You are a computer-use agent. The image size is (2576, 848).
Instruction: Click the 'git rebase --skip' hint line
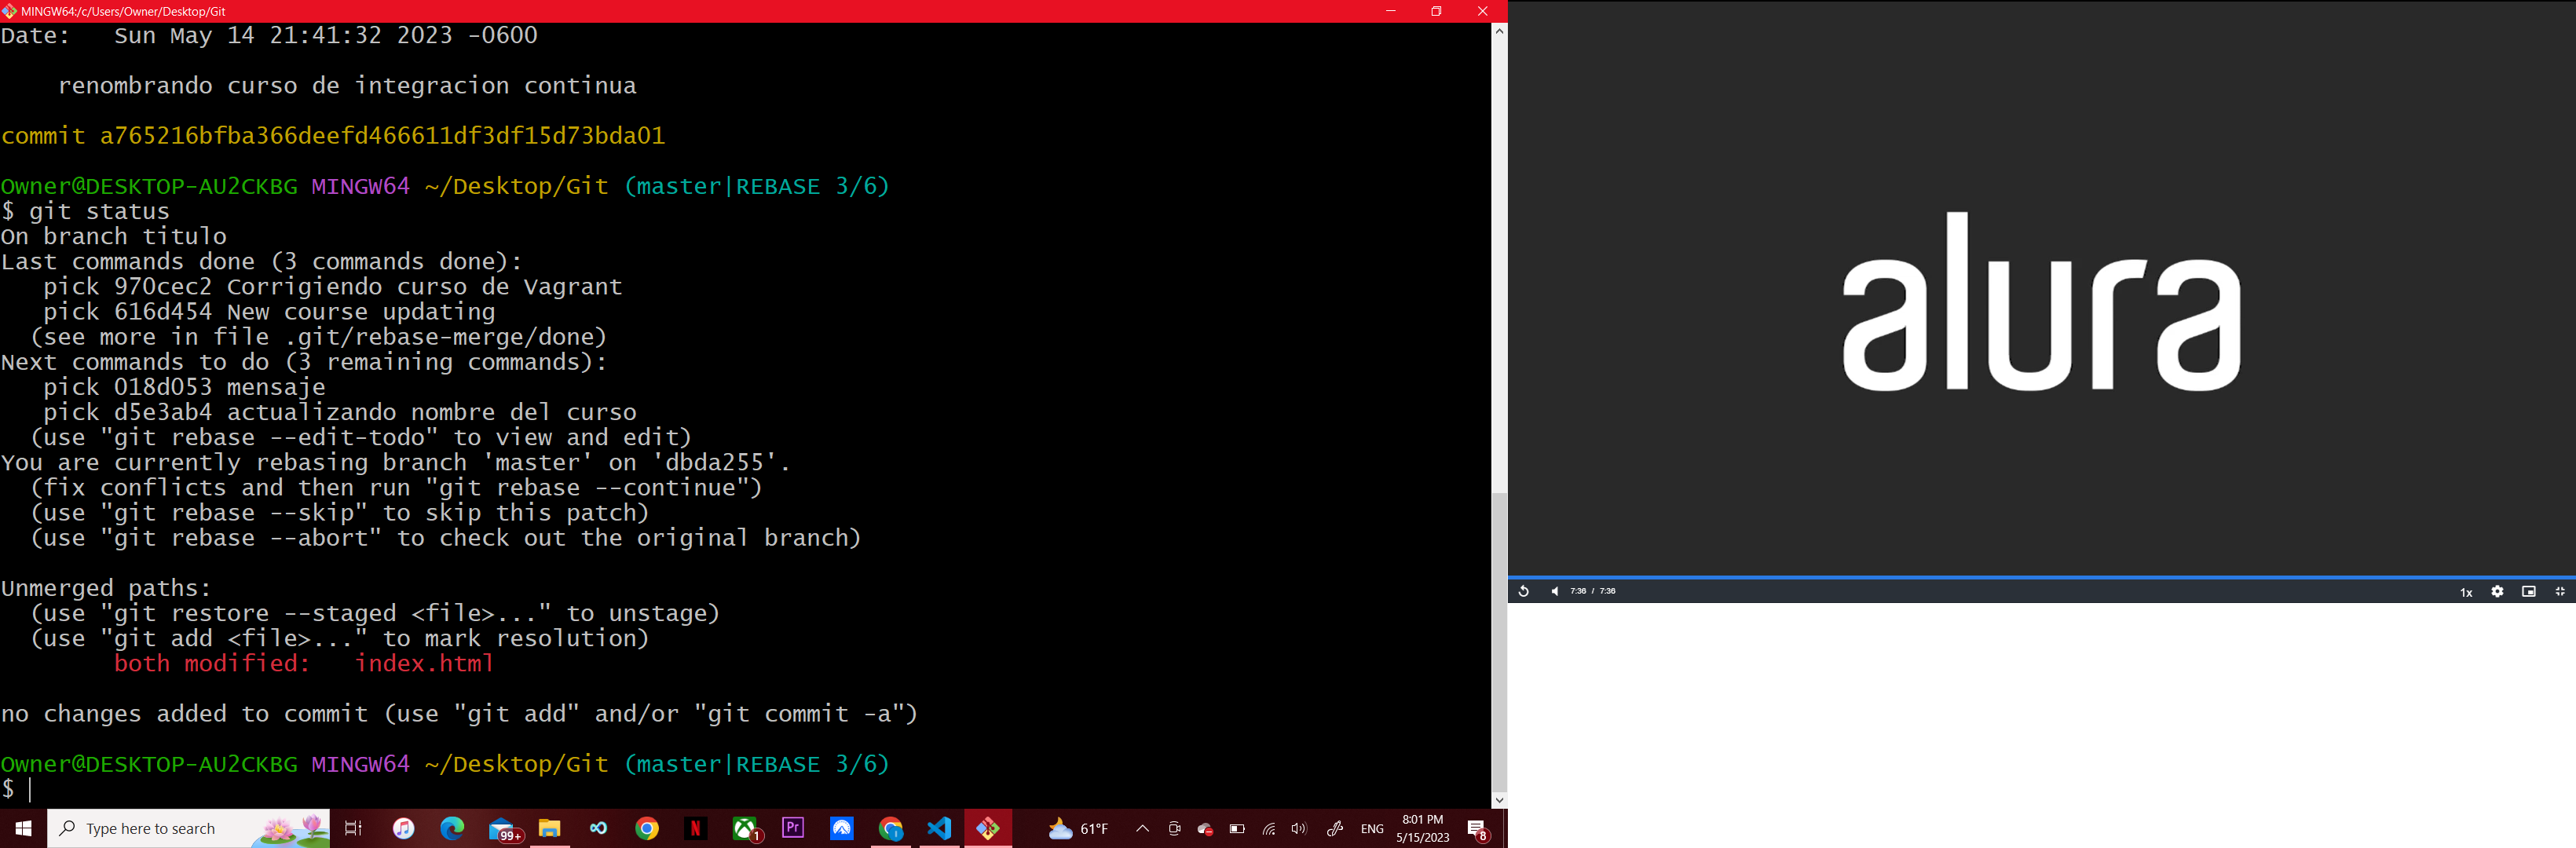pos(340,513)
